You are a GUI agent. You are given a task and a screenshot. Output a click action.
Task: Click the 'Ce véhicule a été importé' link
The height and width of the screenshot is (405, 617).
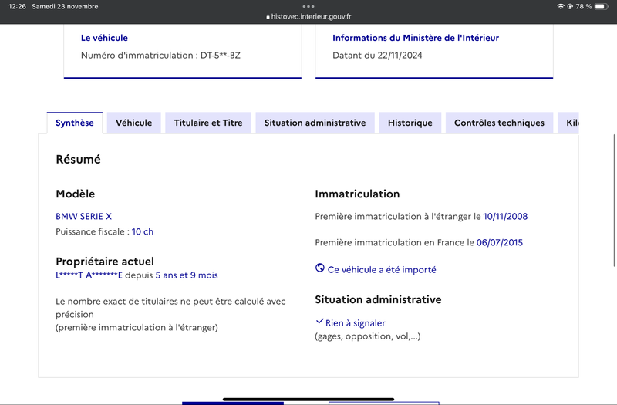pyautogui.click(x=382, y=269)
